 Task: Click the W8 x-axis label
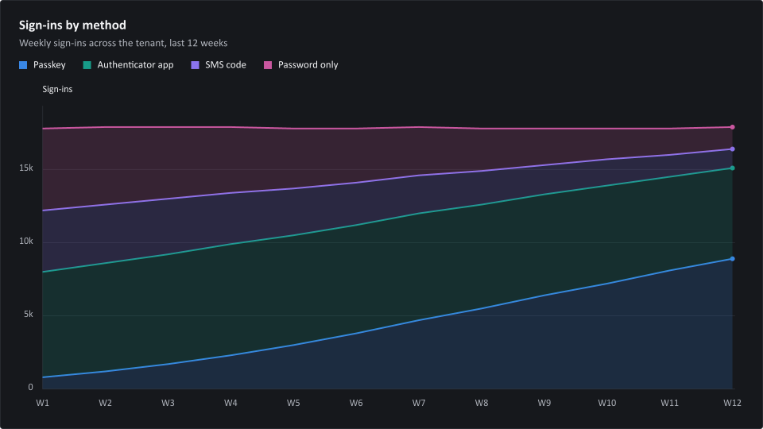click(x=482, y=404)
